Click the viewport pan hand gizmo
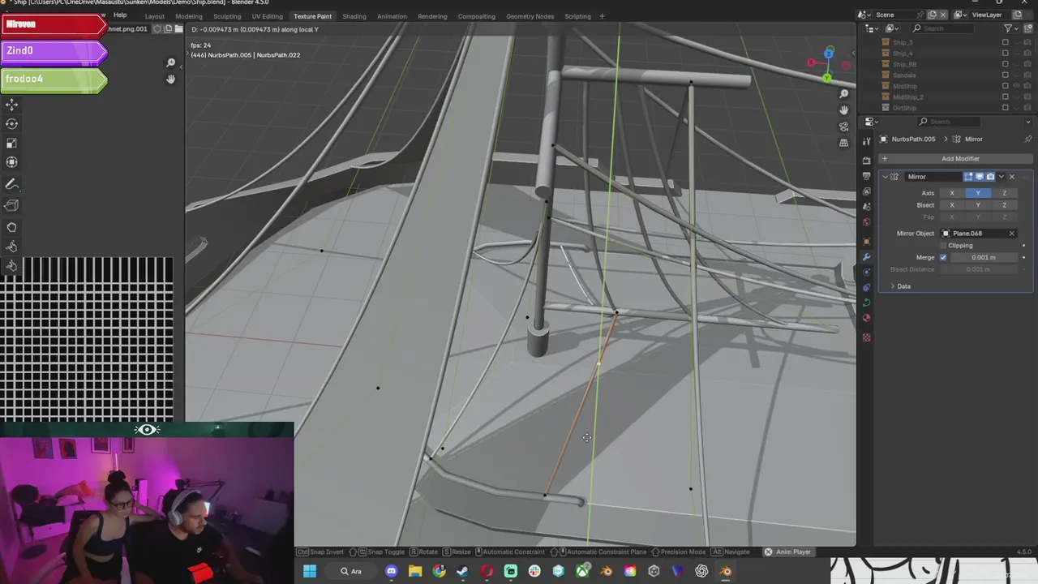 (x=843, y=110)
